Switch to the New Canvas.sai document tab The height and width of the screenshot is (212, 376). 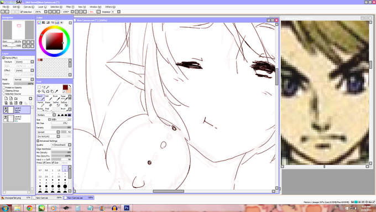(79, 198)
